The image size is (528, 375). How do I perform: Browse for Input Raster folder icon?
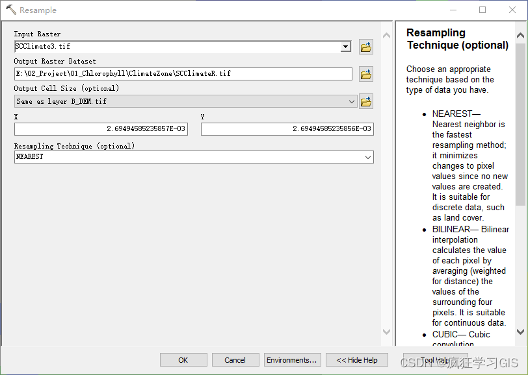click(365, 47)
